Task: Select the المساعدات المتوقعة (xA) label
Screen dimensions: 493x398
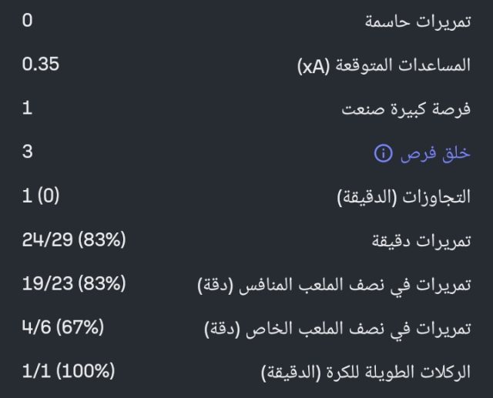Action: pos(384,66)
